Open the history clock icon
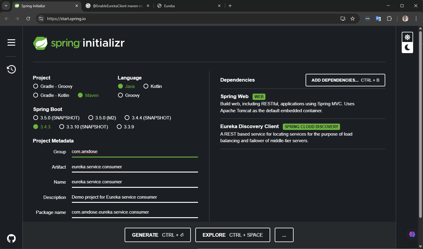 tap(11, 69)
